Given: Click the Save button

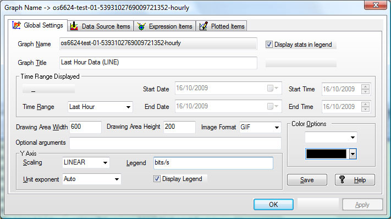Looking at the screenshot, I should click(307, 180).
